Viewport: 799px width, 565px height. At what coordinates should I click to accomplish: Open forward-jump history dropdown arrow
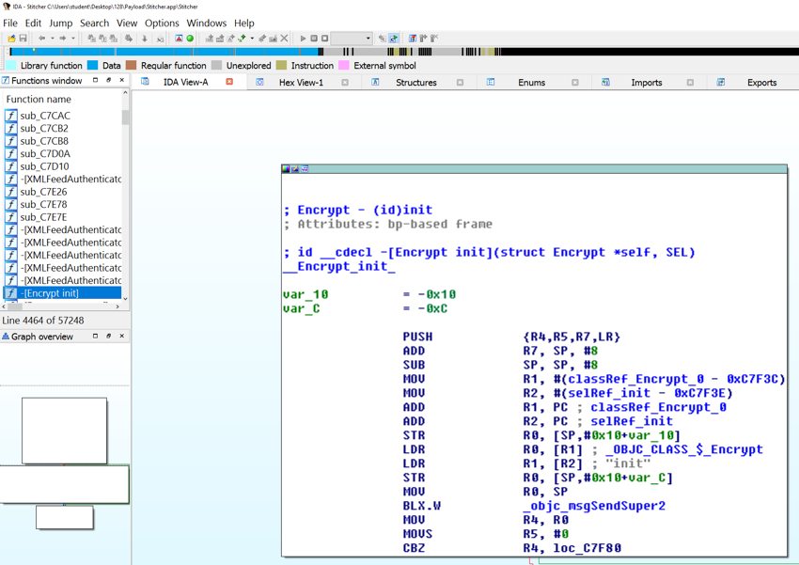point(73,39)
